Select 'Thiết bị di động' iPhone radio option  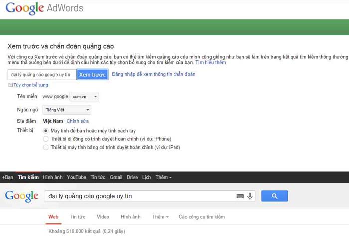tap(46, 139)
